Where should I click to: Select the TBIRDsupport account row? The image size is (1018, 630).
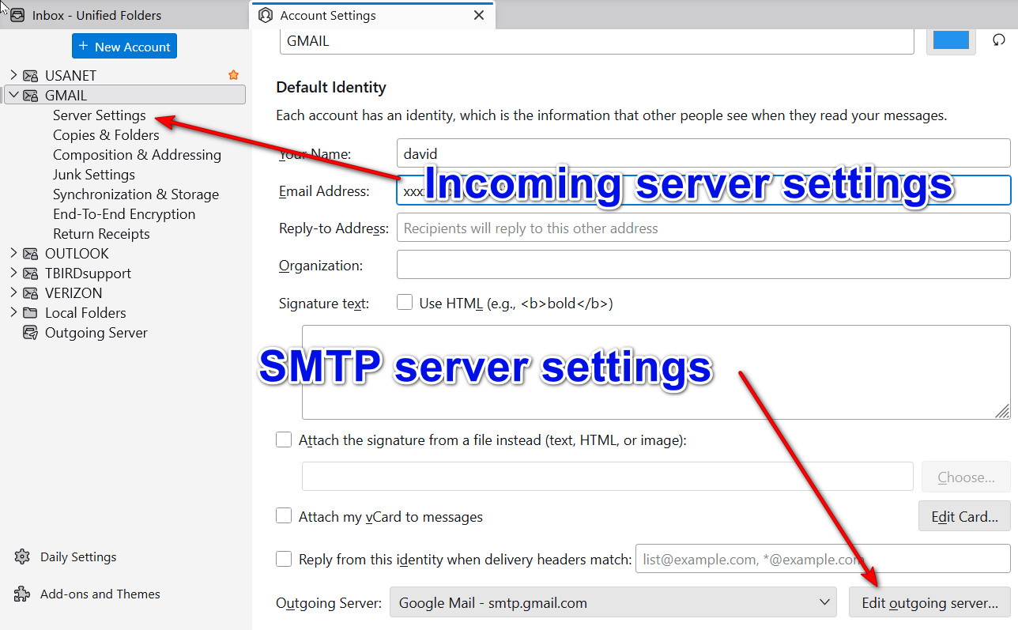coord(125,273)
